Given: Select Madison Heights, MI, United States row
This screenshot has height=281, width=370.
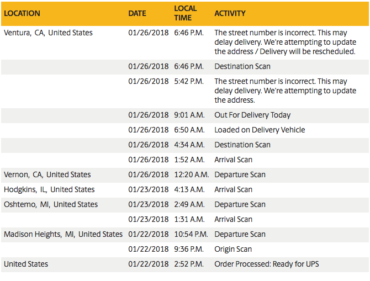Looking at the screenshot, I should (x=185, y=234).
